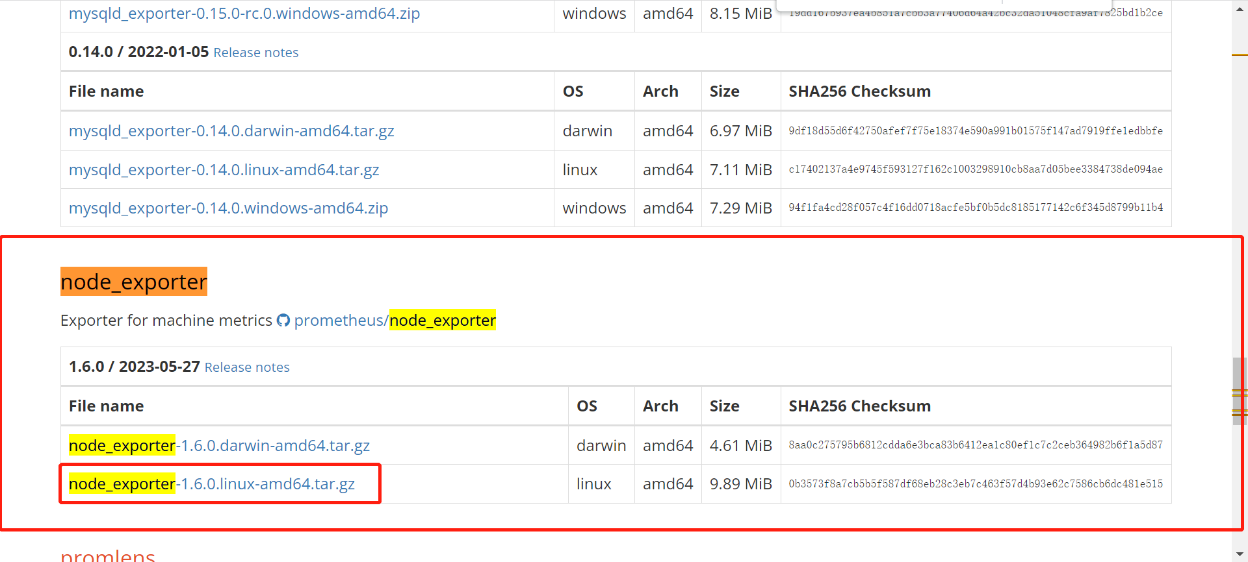The width and height of the screenshot is (1248, 562).
Task: Click checksum starting with c17402137a4e9745
Action: tap(976, 169)
